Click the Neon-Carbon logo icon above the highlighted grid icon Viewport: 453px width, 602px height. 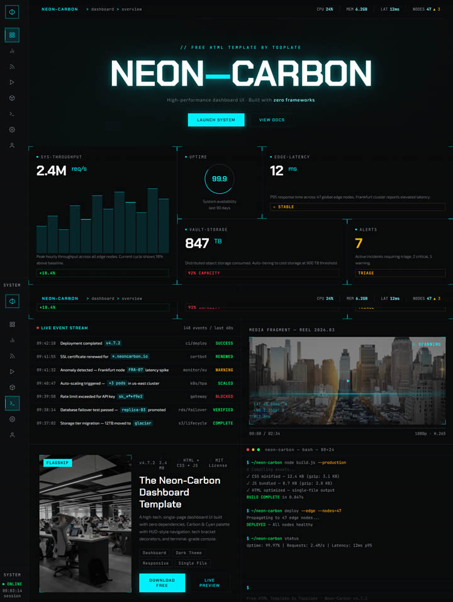pyautogui.click(x=12, y=12)
